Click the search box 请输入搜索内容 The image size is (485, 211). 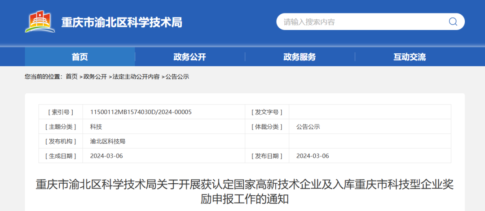(x=370, y=22)
